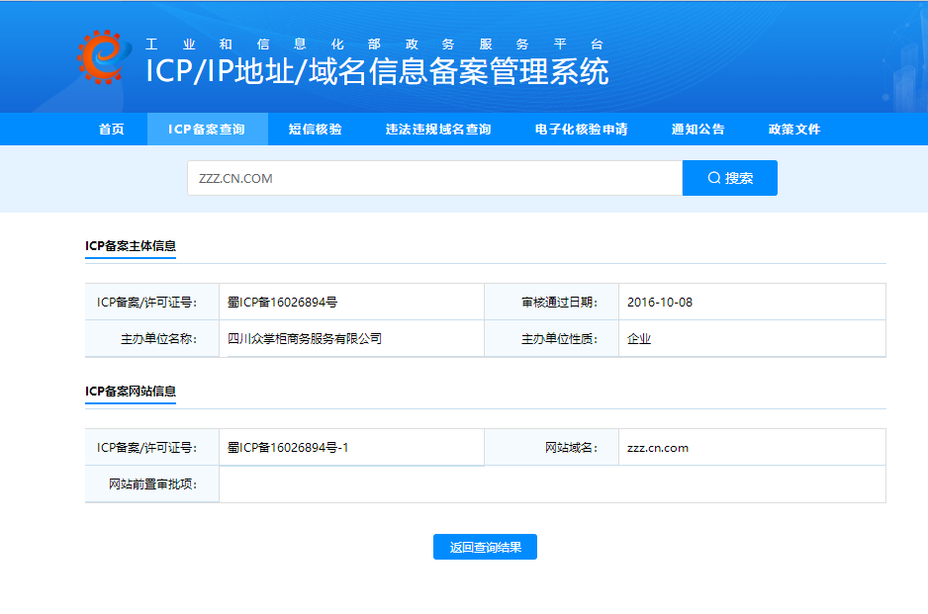The image size is (928, 614).
Task: Open 电子化核验申请 menu item
Action: point(581,129)
